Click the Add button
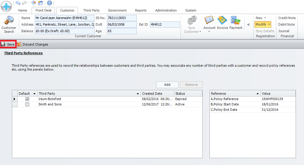 click(x=167, y=85)
